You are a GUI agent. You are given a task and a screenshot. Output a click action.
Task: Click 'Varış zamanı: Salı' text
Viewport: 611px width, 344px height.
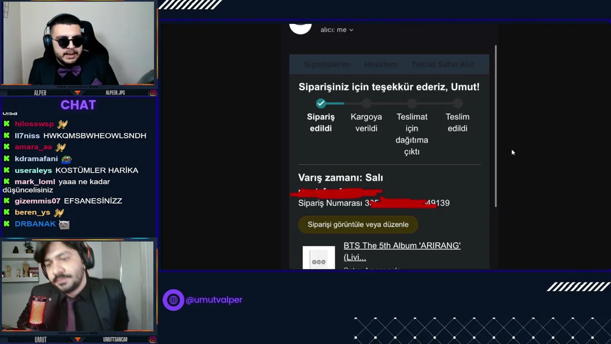[x=340, y=178]
